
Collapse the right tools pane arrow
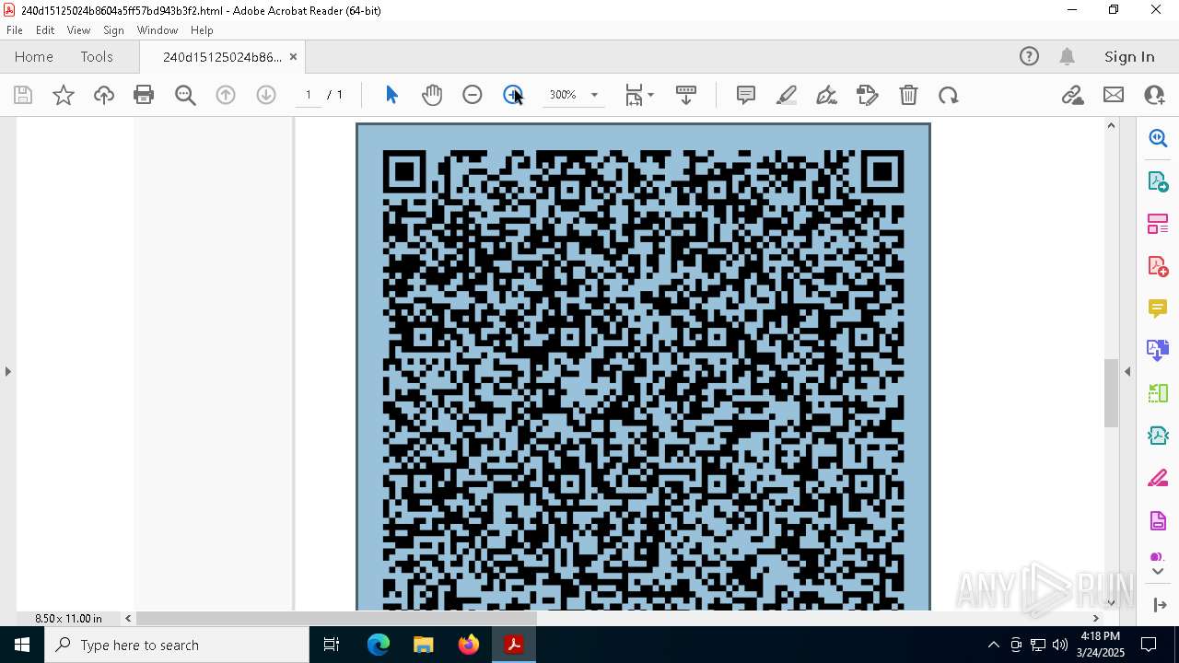[1127, 371]
